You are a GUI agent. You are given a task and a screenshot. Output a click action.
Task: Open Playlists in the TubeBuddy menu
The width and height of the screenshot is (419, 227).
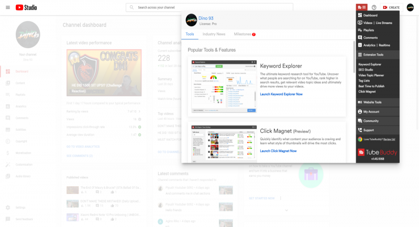(x=369, y=30)
